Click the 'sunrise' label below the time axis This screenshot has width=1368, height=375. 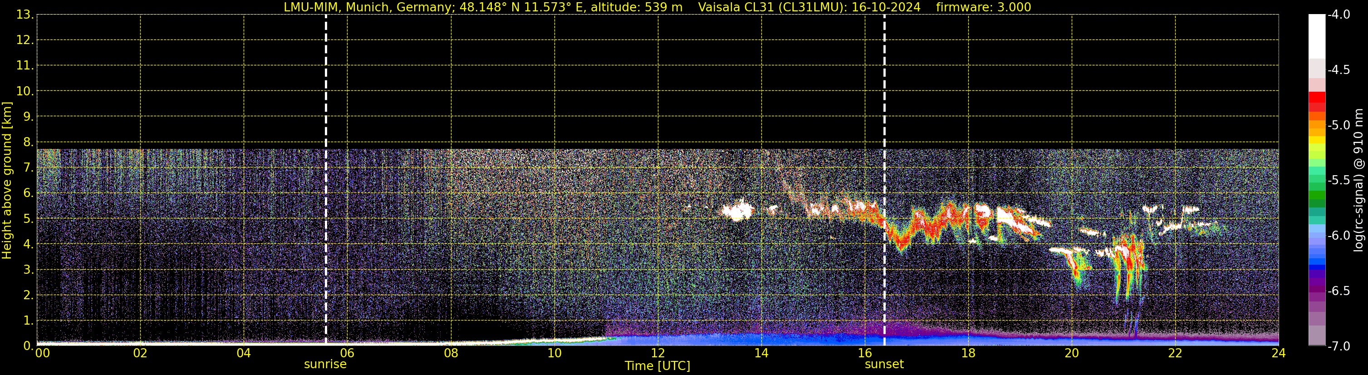point(325,365)
